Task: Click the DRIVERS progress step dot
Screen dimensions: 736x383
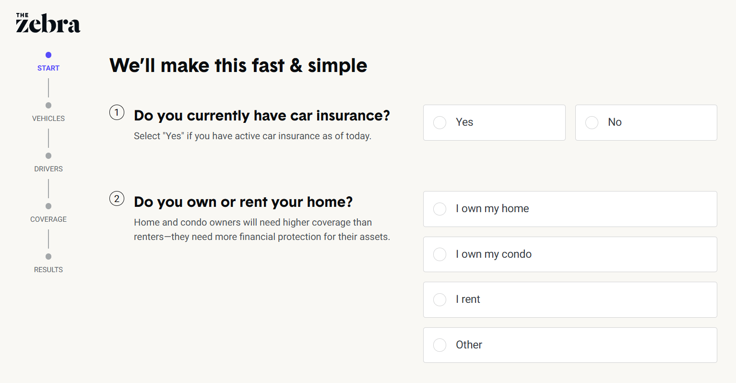Action: tap(48, 156)
